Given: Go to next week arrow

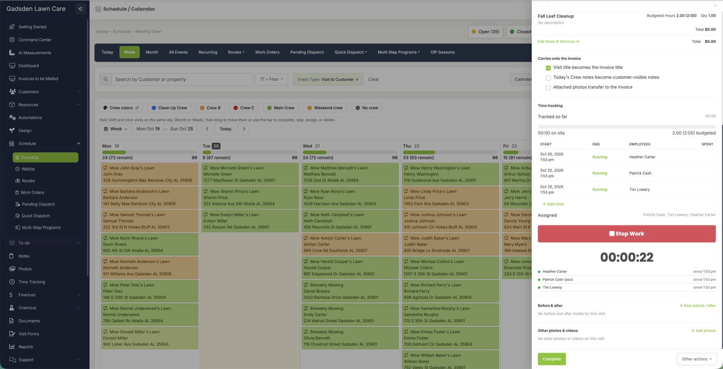Looking at the screenshot, I should (x=244, y=129).
